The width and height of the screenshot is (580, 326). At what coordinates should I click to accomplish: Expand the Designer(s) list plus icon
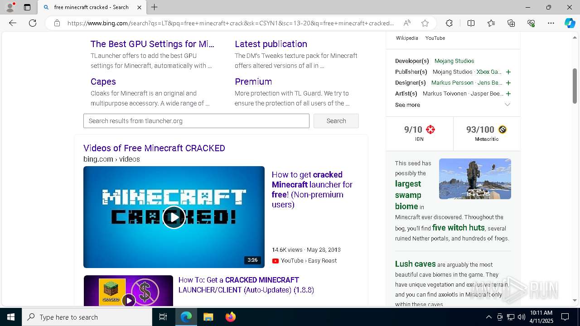[x=508, y=83]
